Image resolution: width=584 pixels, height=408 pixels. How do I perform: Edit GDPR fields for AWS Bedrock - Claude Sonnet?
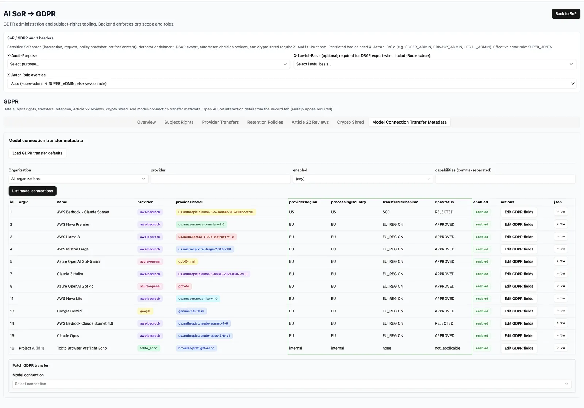tap(519, 212)
